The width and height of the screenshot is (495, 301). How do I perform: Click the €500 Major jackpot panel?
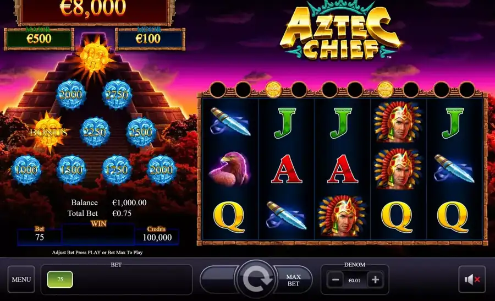click(x=39, y=39)
